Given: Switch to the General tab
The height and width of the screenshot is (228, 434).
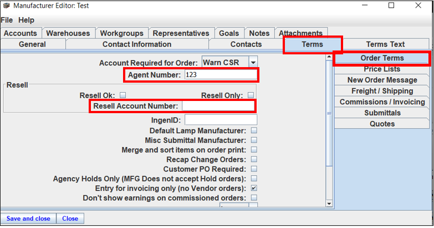Looking at the screenshot, I should tap(32, 44).
